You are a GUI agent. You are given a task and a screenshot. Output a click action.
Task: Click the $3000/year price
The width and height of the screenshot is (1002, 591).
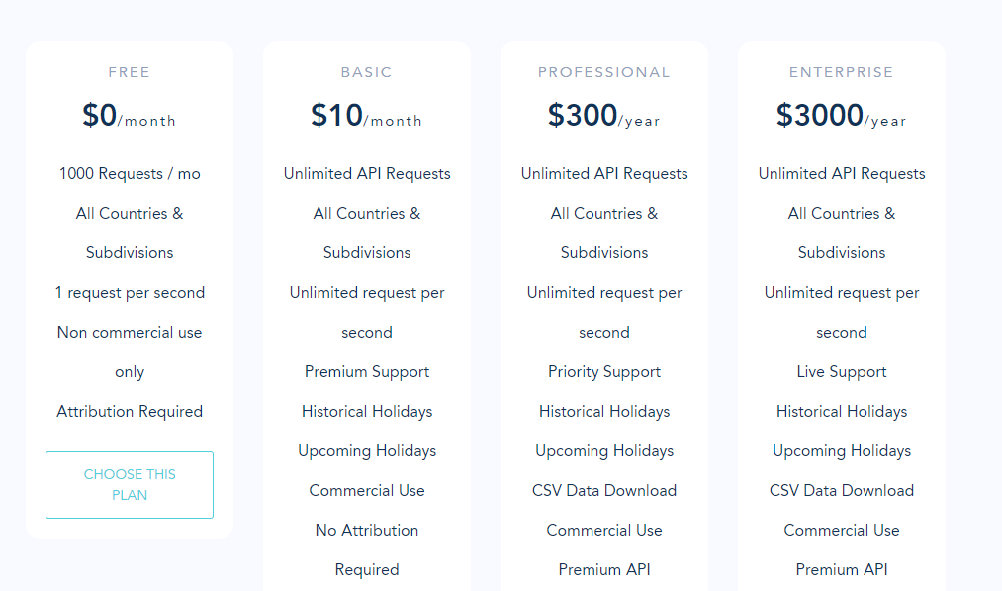tap(842, 116)
